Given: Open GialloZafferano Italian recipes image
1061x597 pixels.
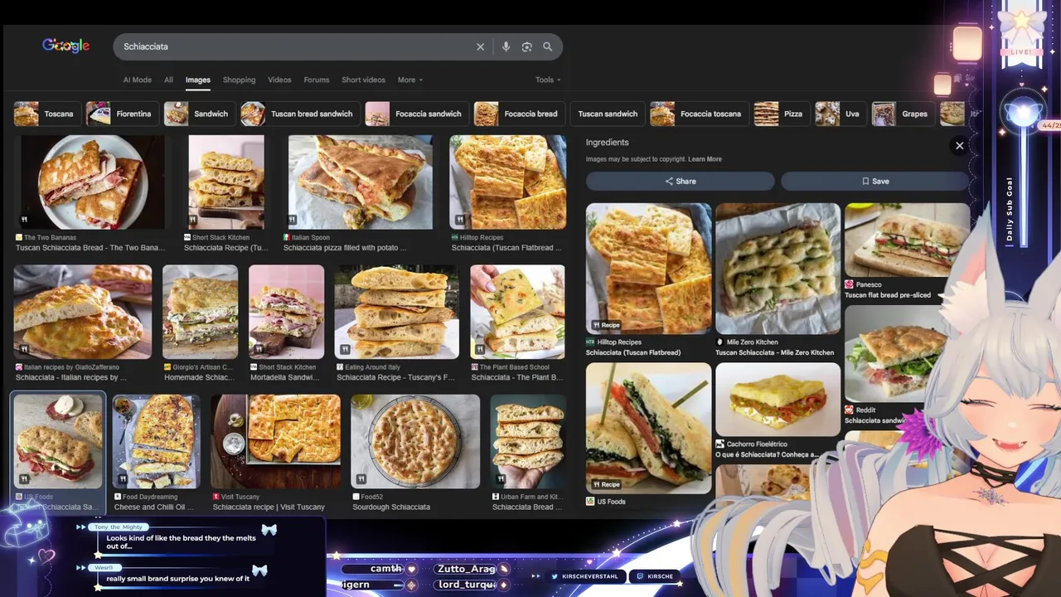Looking at the screenshot, I should click(x=83, y=312).
